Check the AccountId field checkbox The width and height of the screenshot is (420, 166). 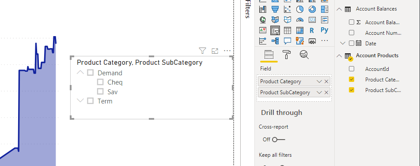(352, 69)
